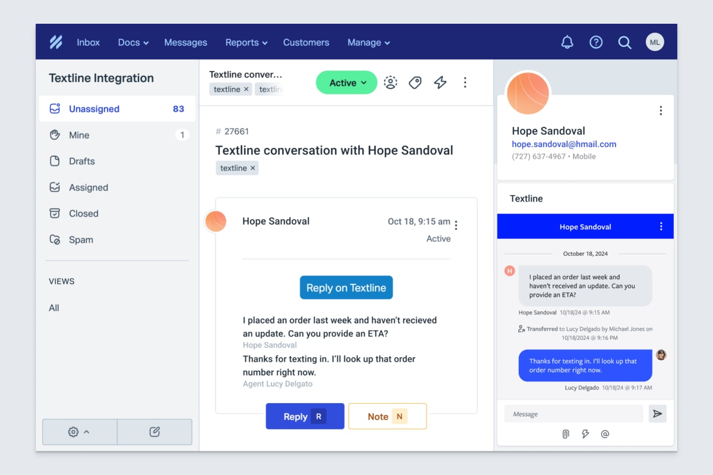Open the lightning bolt automation icon in header

point(440,83)
